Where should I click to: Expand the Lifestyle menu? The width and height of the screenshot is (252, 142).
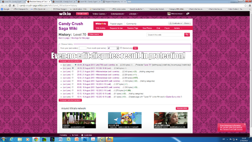tap(133, 14)
